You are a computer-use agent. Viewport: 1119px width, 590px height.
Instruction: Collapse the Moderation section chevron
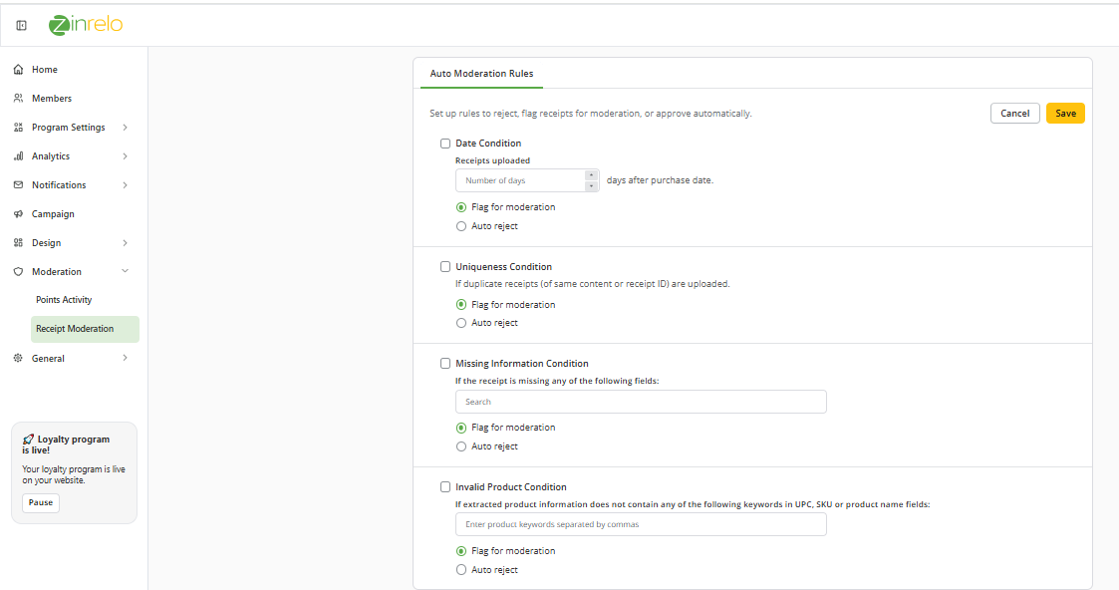[125, 271]
